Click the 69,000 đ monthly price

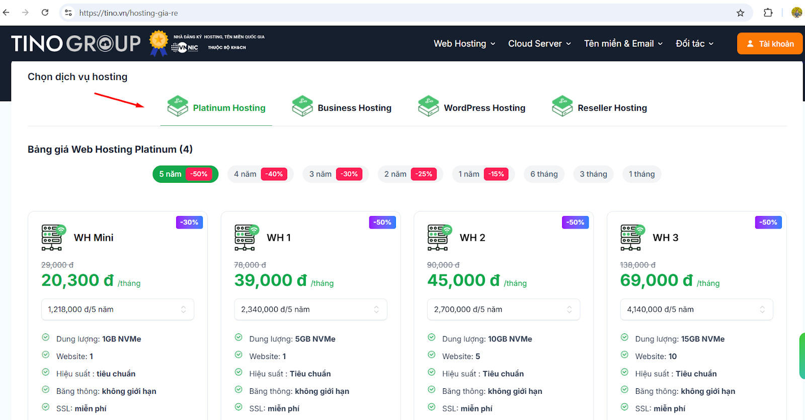click(x=657, y=281)
